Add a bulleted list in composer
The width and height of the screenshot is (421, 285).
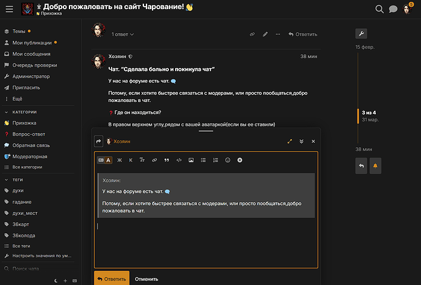(203, 160)
